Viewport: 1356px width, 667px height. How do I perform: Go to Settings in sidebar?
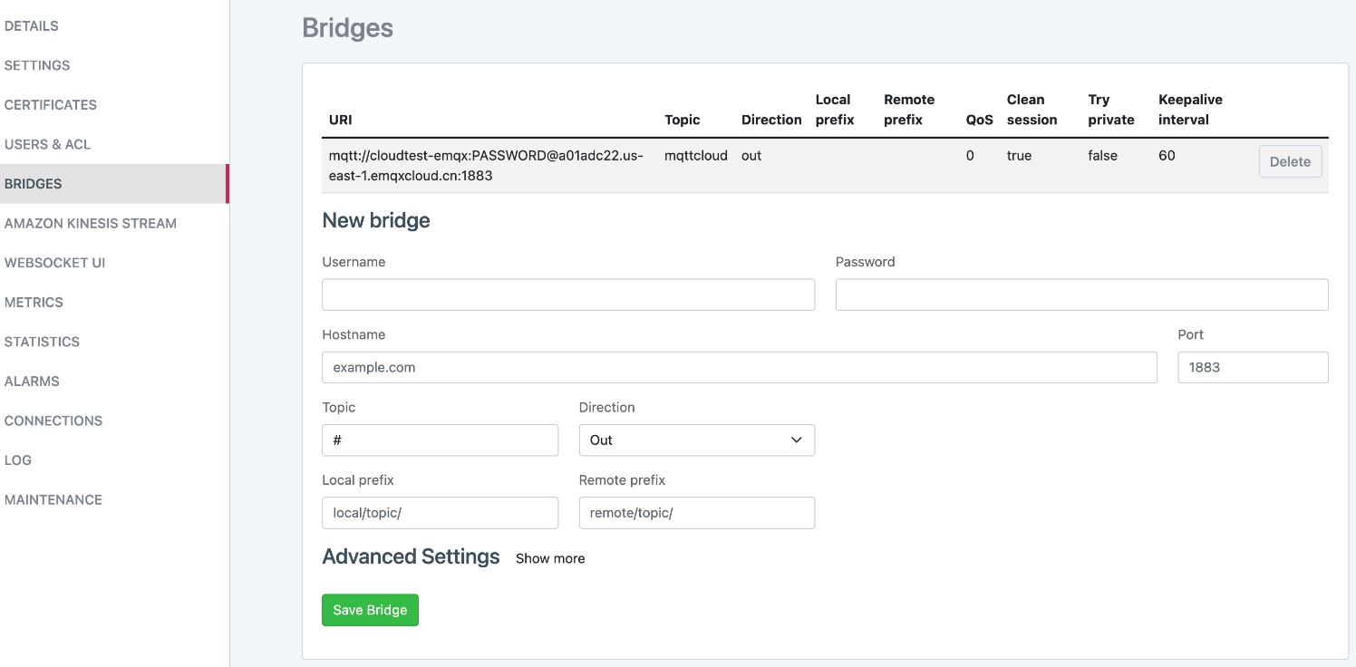point(37,65)
